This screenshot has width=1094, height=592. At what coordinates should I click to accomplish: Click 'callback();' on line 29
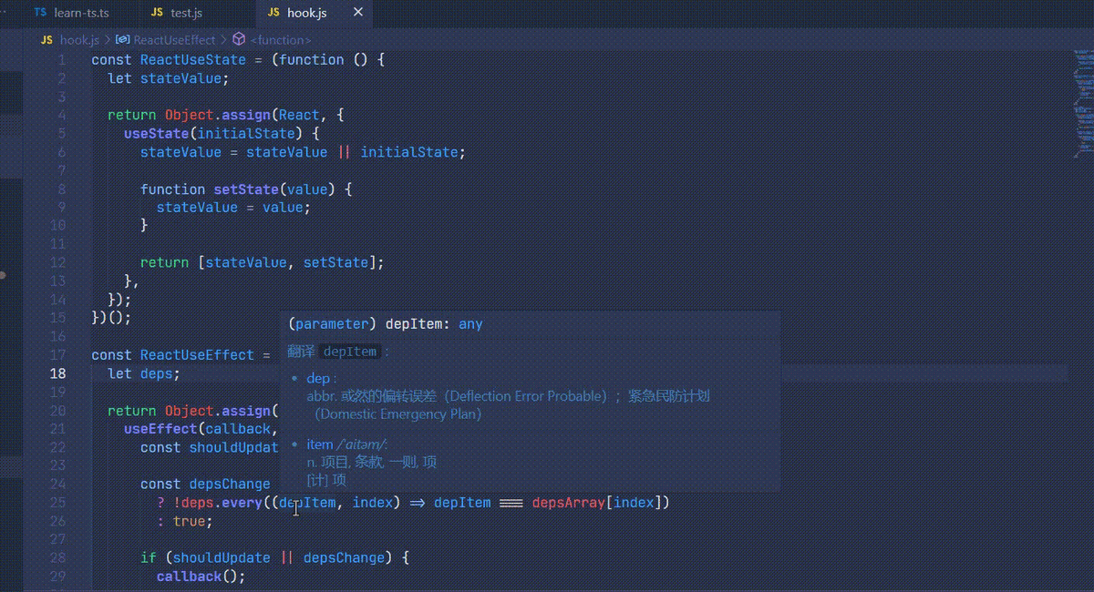[x=201, y=577]
